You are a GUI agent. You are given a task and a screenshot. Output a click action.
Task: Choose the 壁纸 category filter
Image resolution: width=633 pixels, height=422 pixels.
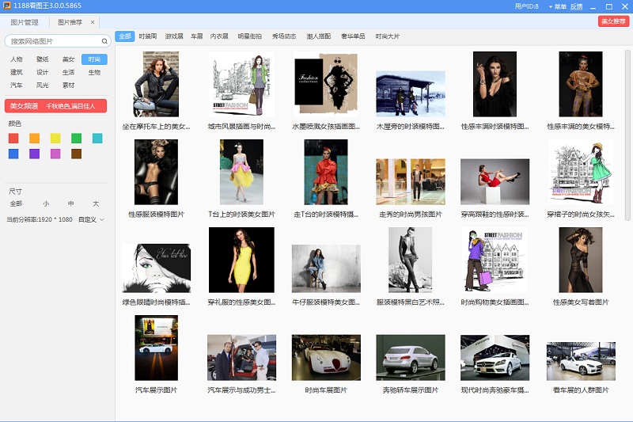[x=42, y=59]
